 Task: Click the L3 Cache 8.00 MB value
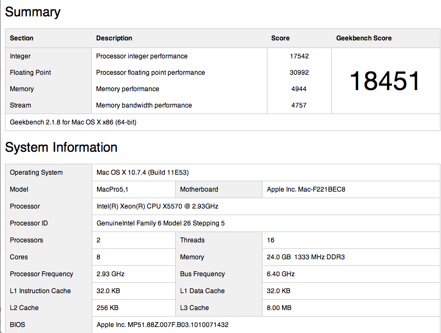click(x=279, y=308)
